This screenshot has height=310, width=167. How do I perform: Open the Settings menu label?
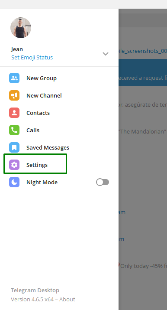pyautogui.click(x=37, y=165)
